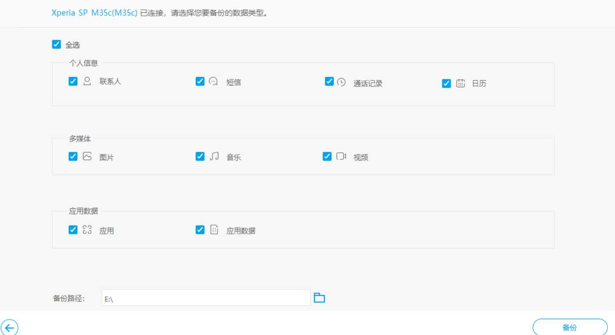This screenshot has height=335, width=615.
Task: Click the 日历 label text
Action: click(479, 83)
